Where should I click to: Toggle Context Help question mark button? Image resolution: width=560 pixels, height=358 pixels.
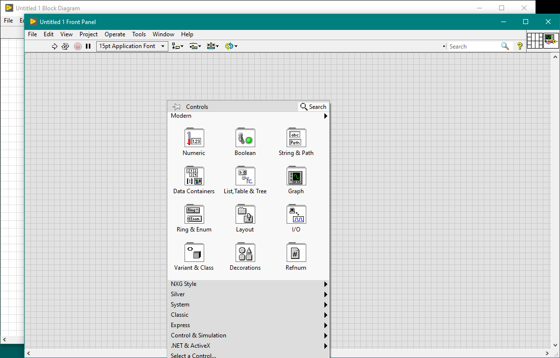(520, 46)
